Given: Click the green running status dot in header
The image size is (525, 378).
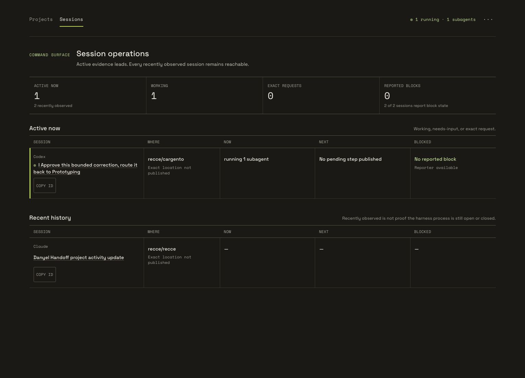Looking at the screenshot, I should pos(411,20).
